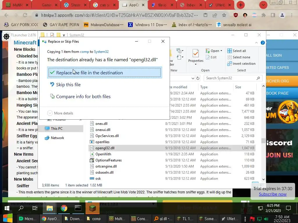Open command prompt on remote taskbar
The image size is (298, 223).
point(78,208)
